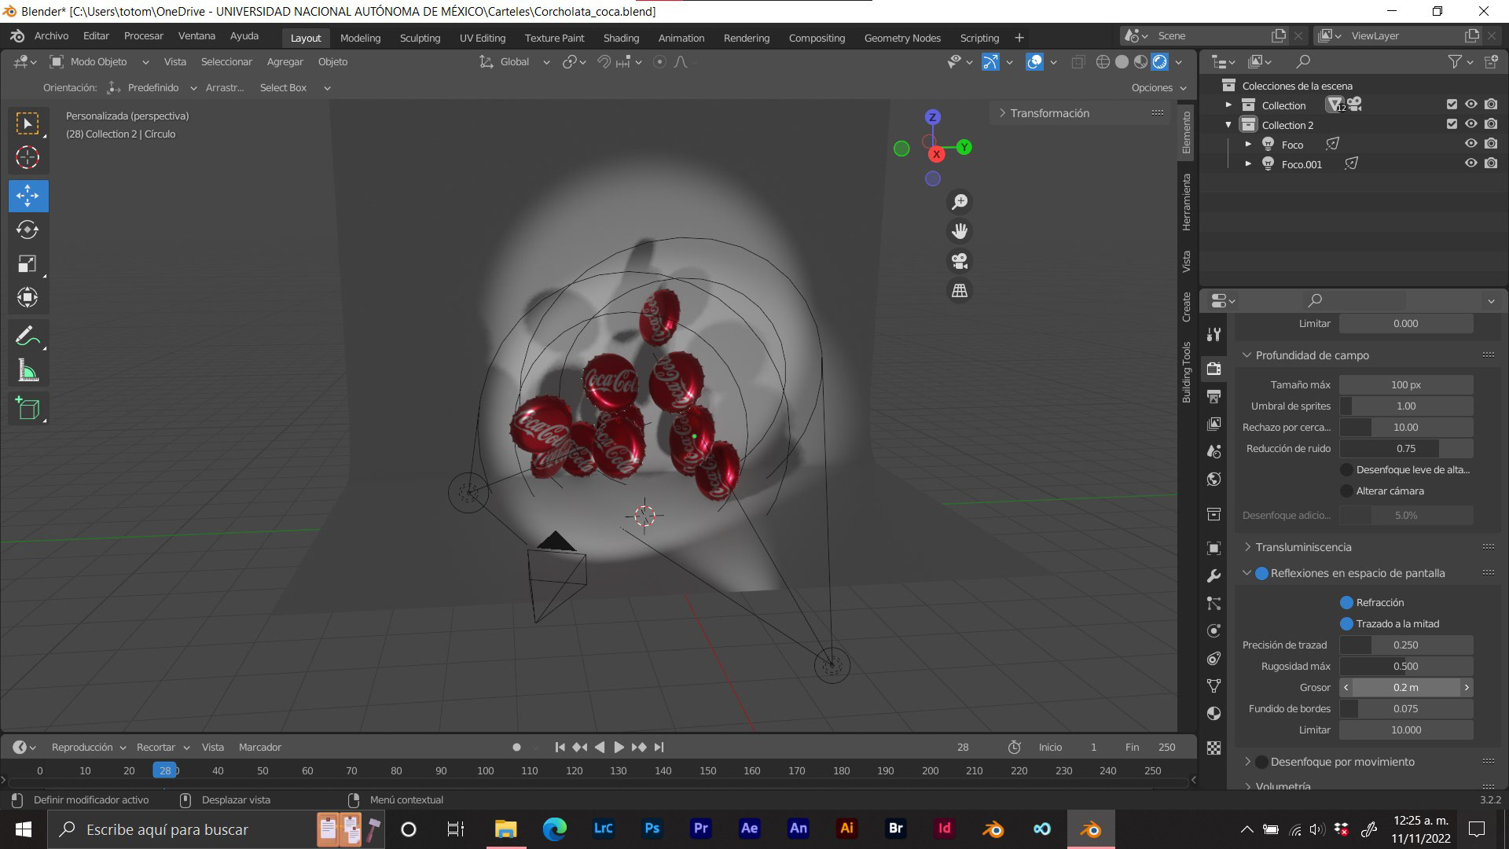This screenshot has width=1509, height=849.
Task: Open the Global orientation dropdown
Action: click(515, 62)
